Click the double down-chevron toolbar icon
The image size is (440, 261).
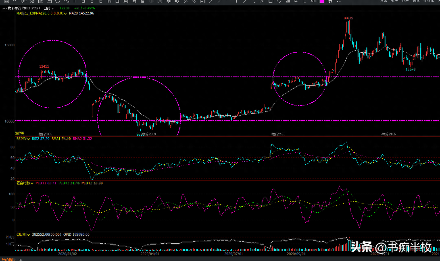click(x=194, y=1)
